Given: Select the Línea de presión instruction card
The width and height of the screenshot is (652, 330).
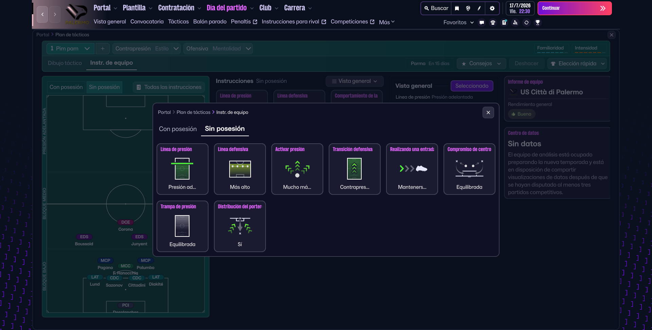Looking at the screenshot, I should (182, 169).
